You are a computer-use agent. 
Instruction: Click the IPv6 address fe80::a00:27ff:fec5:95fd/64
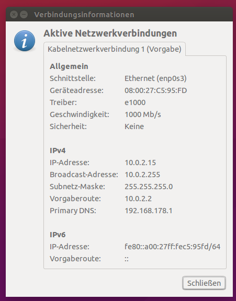click(172, 247)
